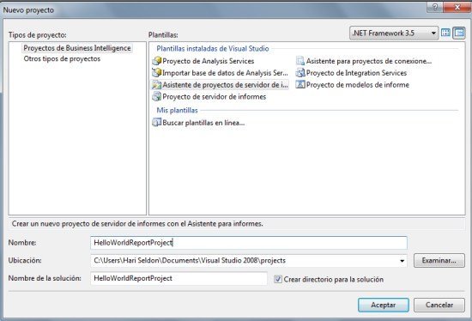Click the Nombre input field
This screenshot has height=321, width=472.
pos(249,243)
